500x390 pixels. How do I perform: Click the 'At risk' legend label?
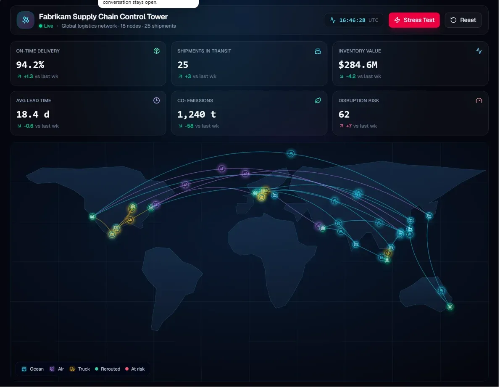pyautogui.click(x=138, y=369)
